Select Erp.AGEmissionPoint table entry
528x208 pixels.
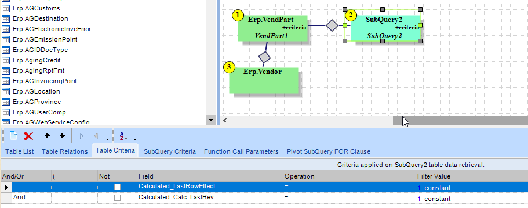coord(45,39)
